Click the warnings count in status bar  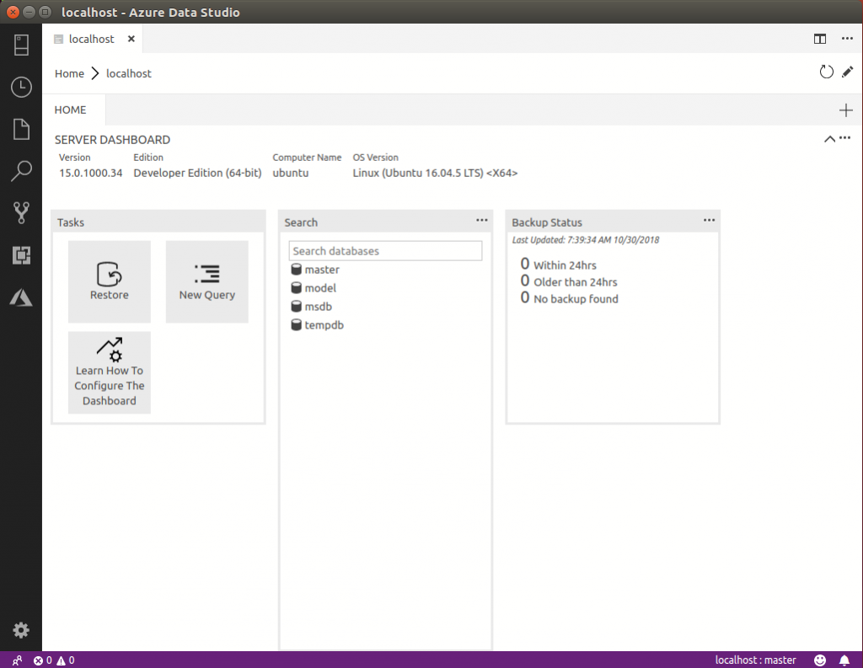66,660
